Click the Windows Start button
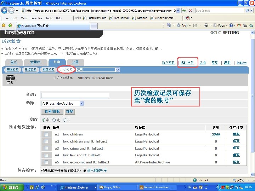Viewport: 255px width, 191px height. [12, 187]
